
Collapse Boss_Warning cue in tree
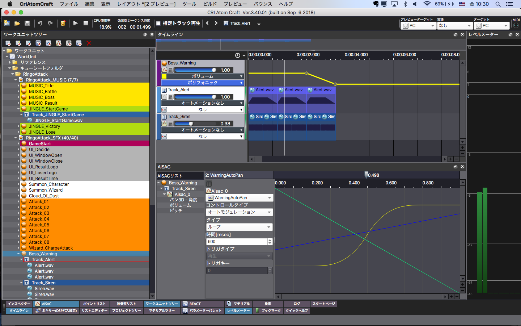pos(18,254)
